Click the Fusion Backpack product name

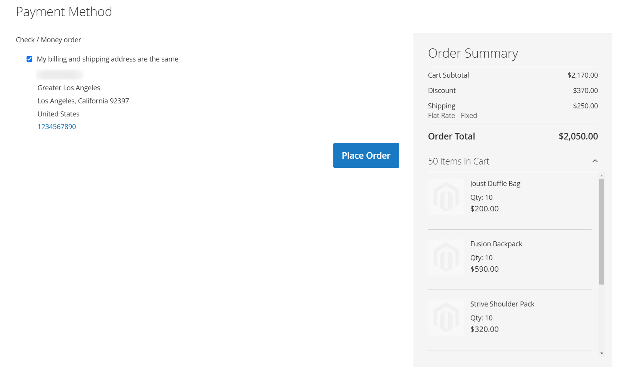click(x=496, y=244)
